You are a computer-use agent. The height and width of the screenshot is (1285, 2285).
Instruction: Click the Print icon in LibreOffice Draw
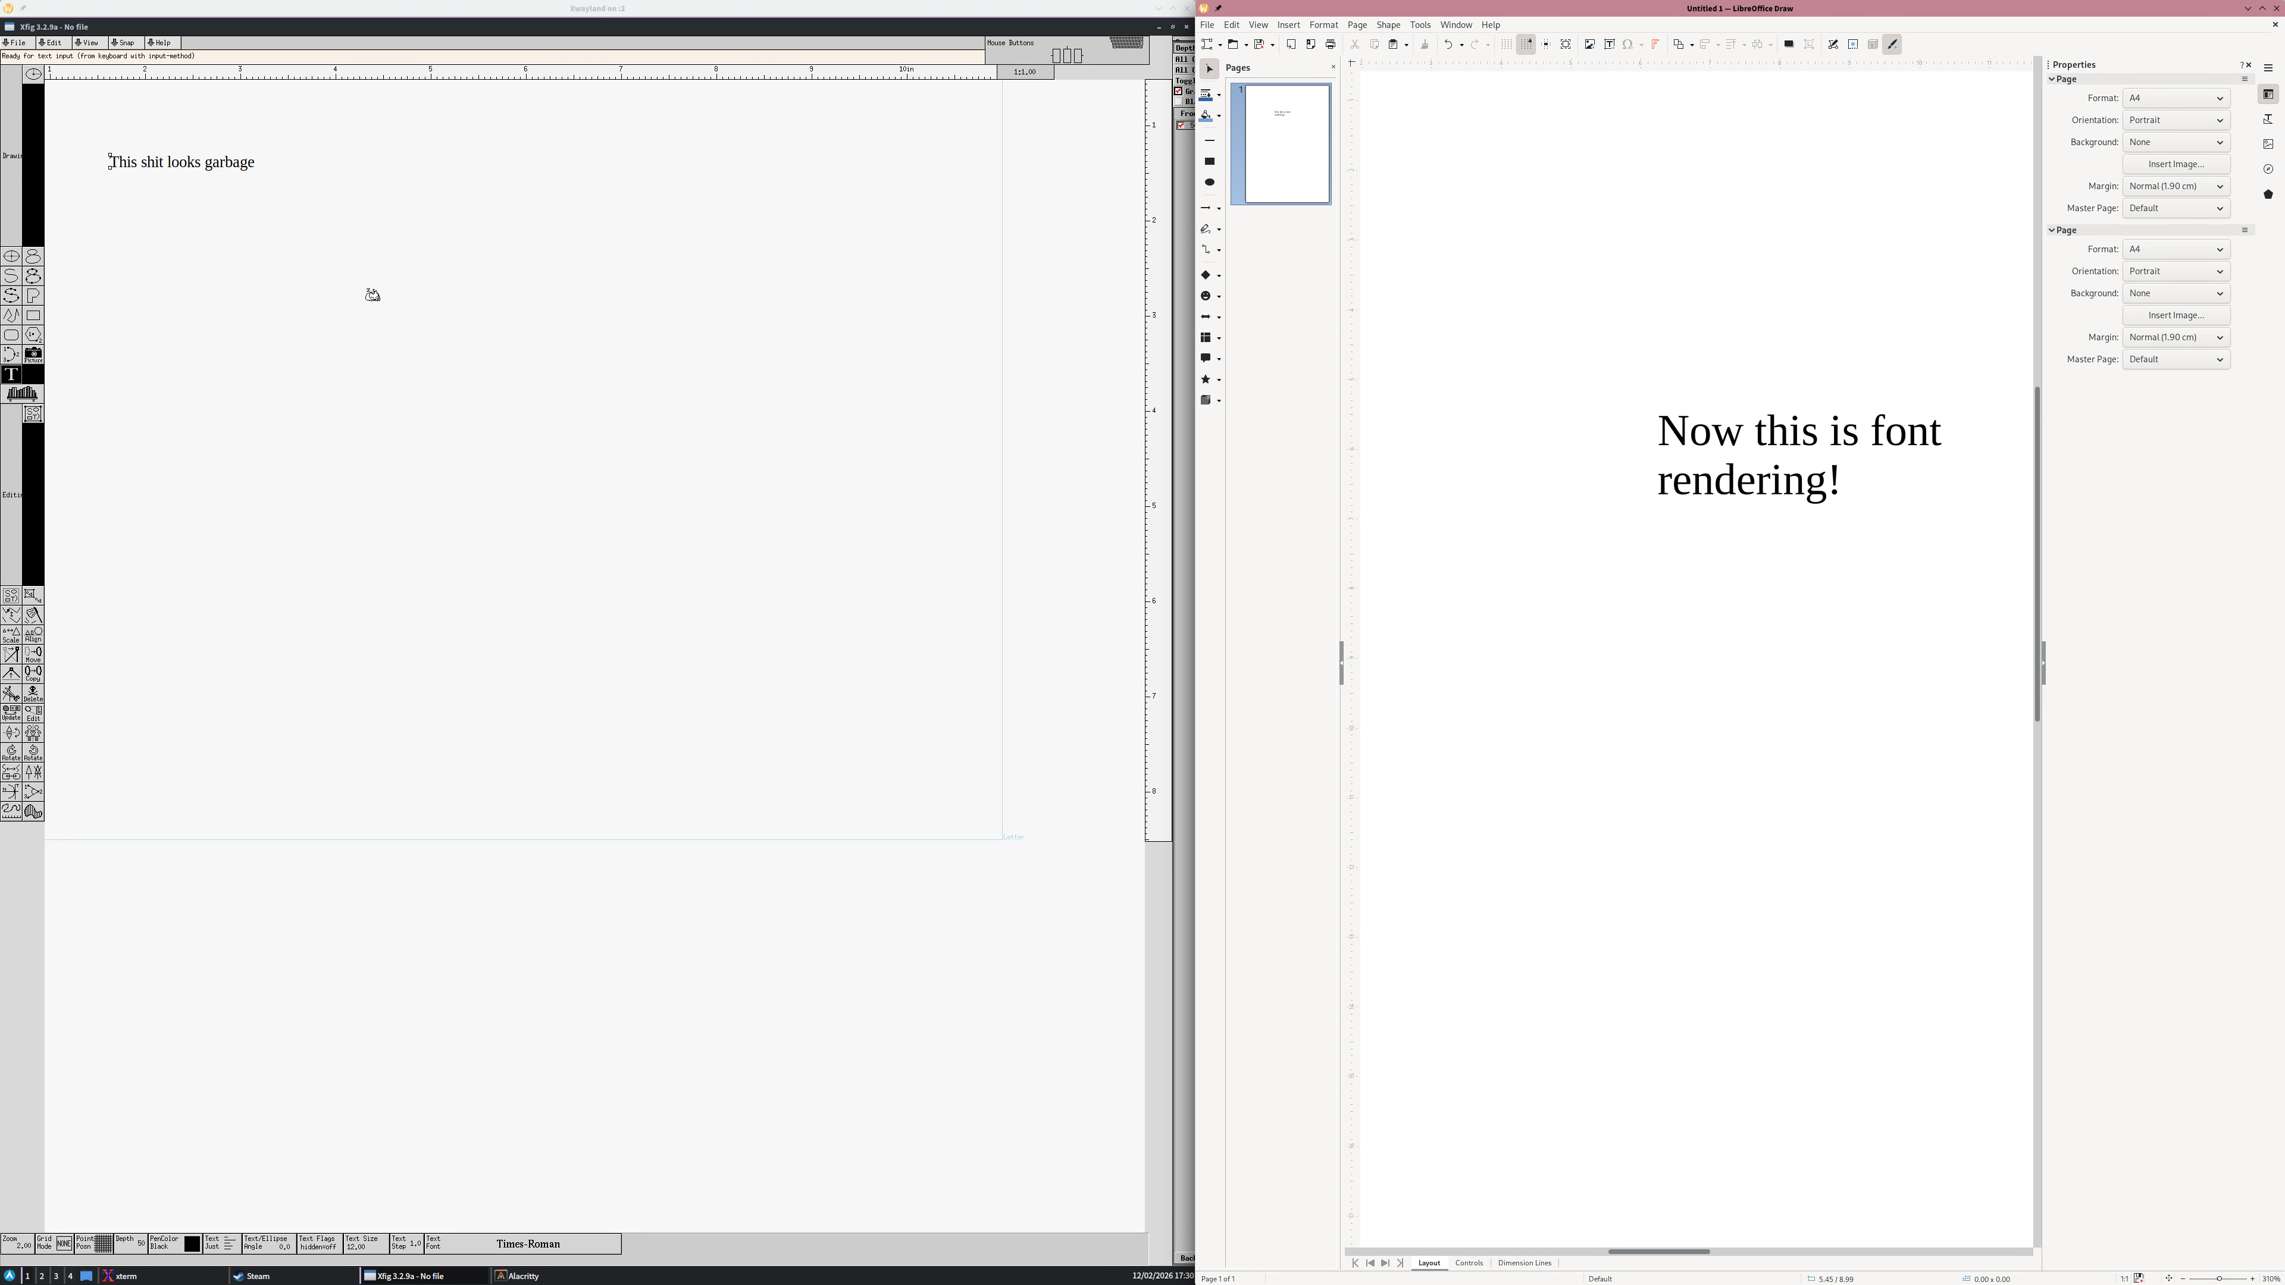tap(1330, 45)
